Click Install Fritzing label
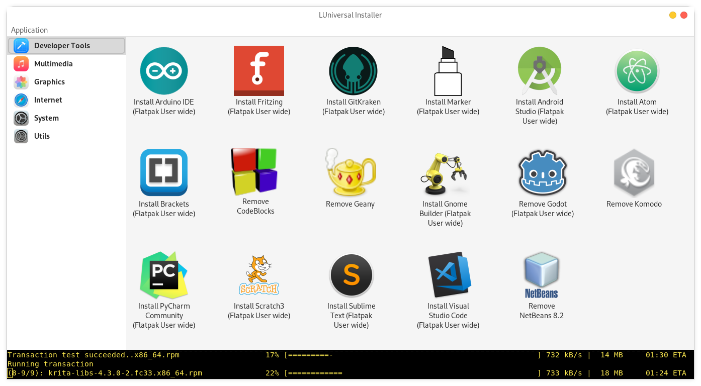 click(259, 107)
